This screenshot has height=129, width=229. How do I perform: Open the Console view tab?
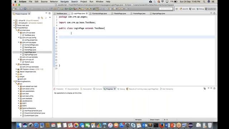click(98, 89)
